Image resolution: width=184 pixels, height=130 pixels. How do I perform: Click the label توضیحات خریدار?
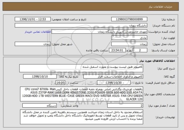165,117
